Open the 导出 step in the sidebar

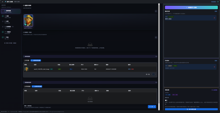click(11, 38)
